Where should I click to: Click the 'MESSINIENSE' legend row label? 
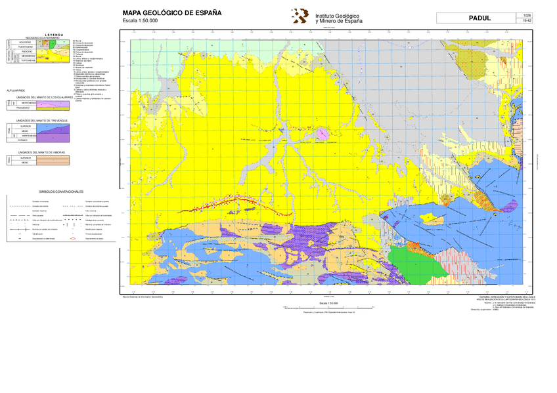[x=28, y=56]
